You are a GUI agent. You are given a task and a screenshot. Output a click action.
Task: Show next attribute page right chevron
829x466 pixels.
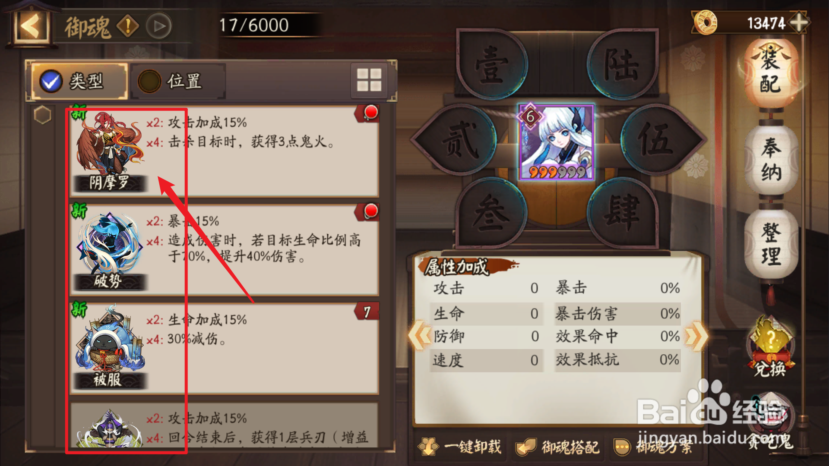click(696, 336)
